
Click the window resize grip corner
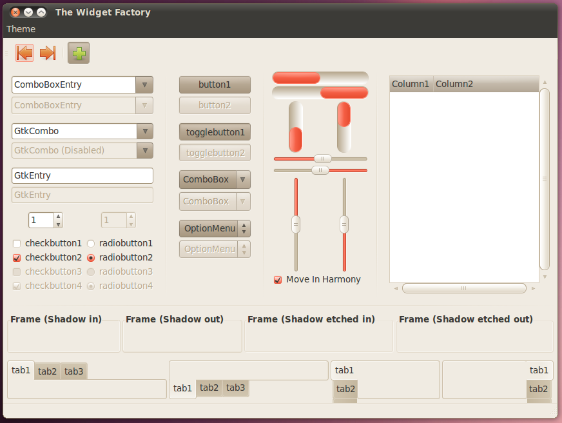554,414
